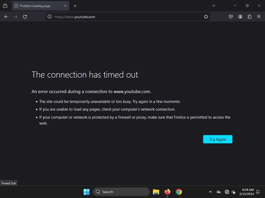Select the Problem loading page tab

point(41,6)
